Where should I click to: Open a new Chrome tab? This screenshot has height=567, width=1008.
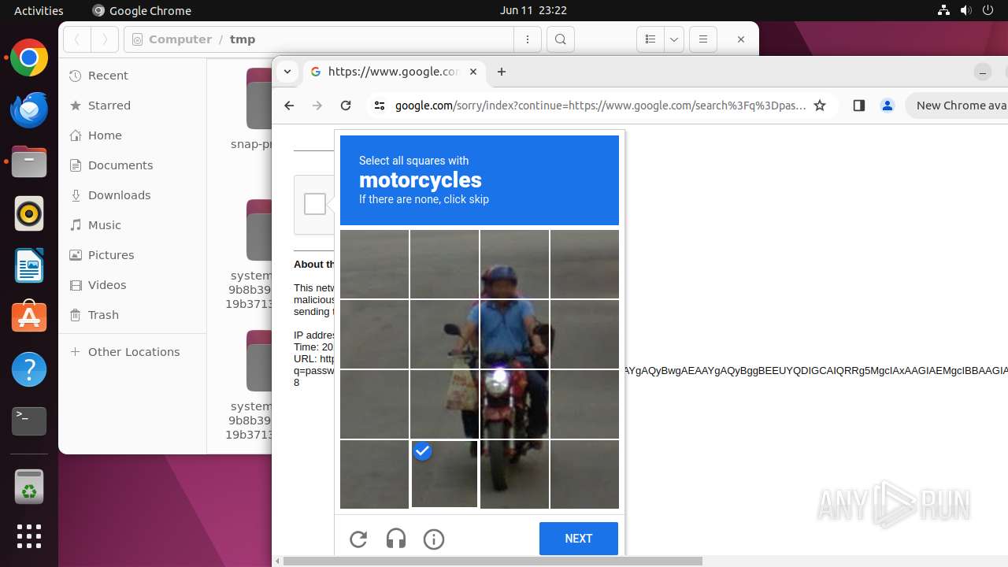502,72
